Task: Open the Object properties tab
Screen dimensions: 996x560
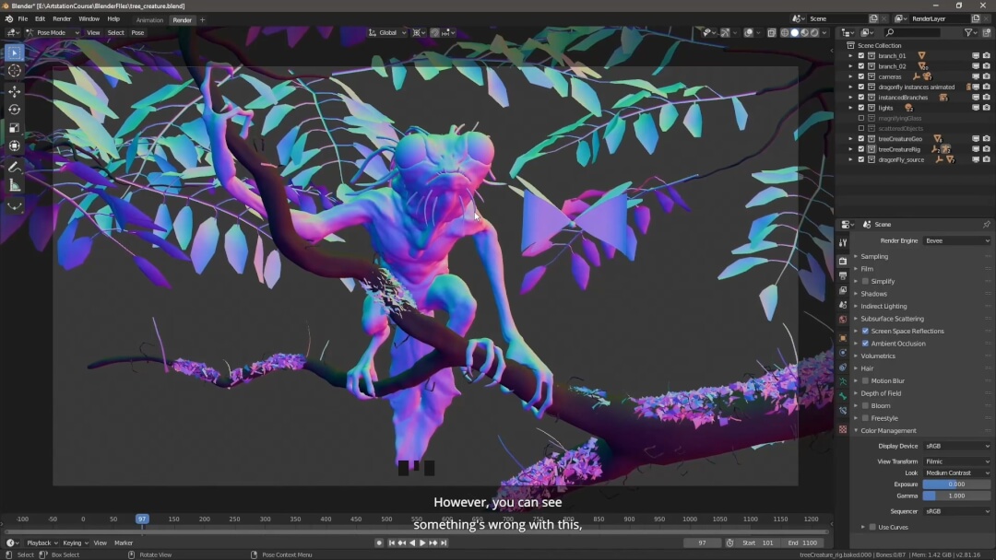Action: 843,338
